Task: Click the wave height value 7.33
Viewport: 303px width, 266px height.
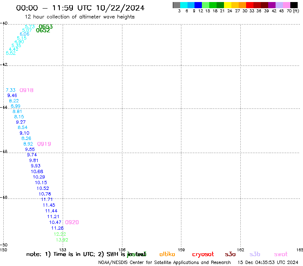Action: (x=11, y=90)
